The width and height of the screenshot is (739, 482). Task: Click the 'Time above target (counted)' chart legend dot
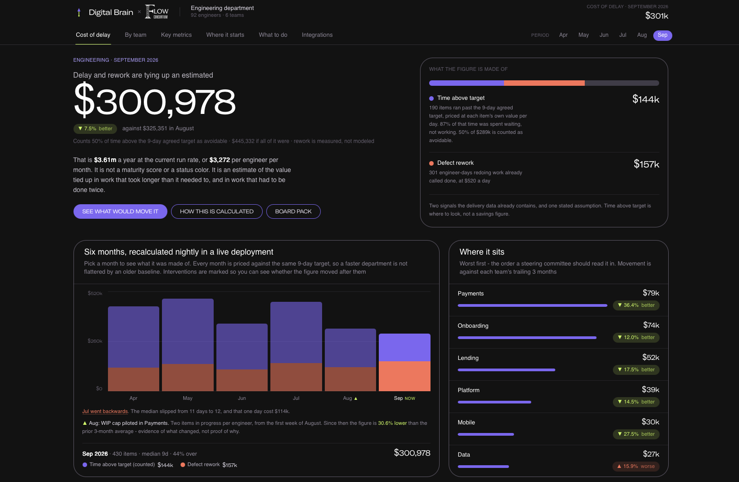pos(85,465)
